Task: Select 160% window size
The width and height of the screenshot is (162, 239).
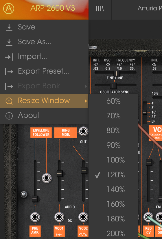Action: pyautogui.click(x=113, y=204)
